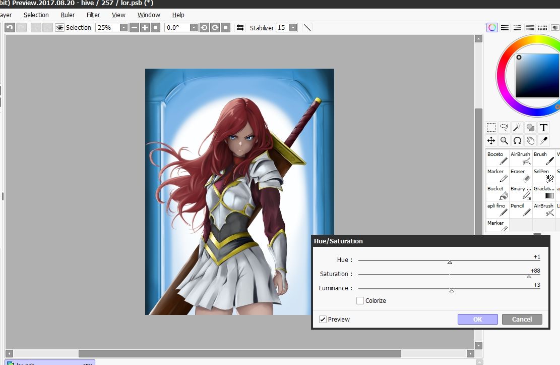
Task: Select the rectangular selection tool
Action: click(491, 127)
